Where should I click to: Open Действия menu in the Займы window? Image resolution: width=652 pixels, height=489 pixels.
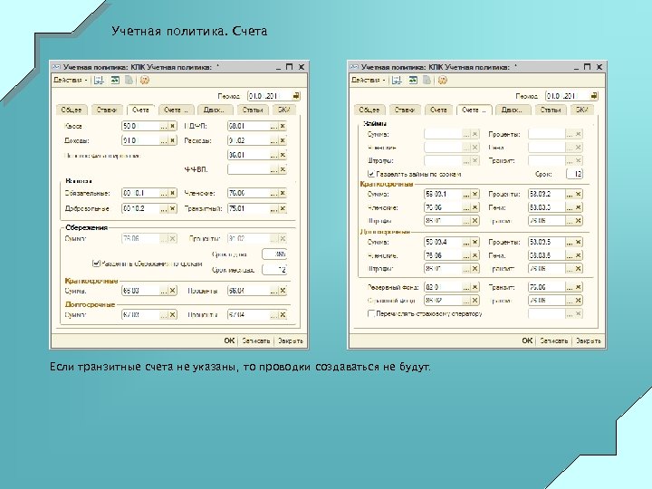pos(368,81)
